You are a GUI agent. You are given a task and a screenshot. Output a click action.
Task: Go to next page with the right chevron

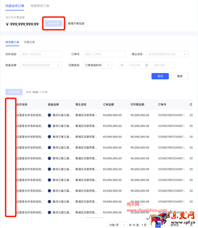pos(165,225)
